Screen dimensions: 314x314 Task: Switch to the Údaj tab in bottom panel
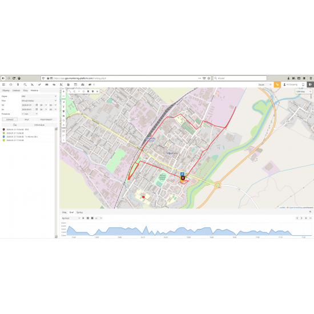tap(64, 212)
